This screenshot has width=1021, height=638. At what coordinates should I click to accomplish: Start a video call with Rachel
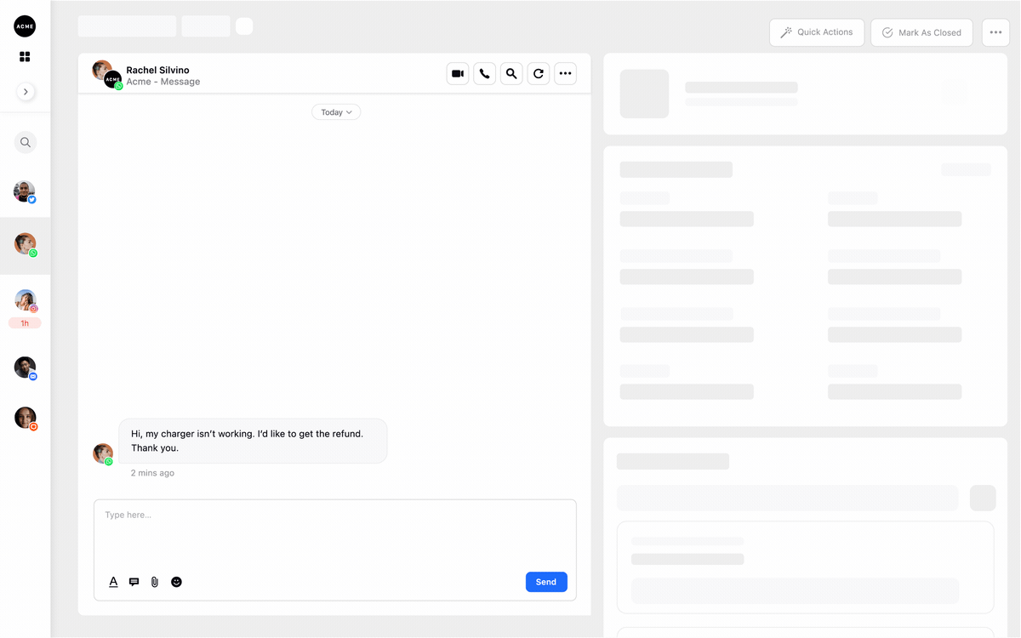point(458,74)
